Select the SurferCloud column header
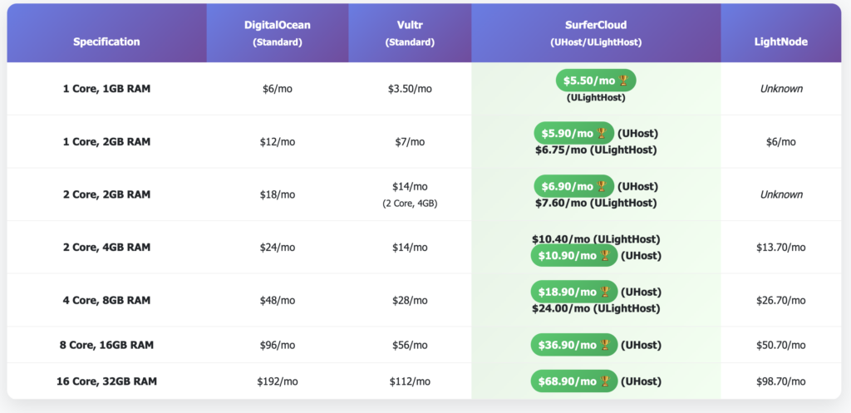Viewport: 851px width, 413px height. point(595,32)
